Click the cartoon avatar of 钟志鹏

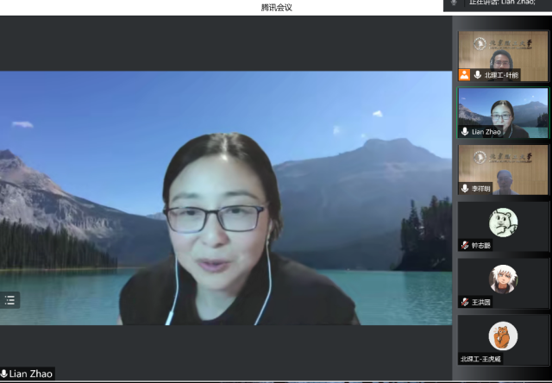pyautogui.click(x=503, y=223)
